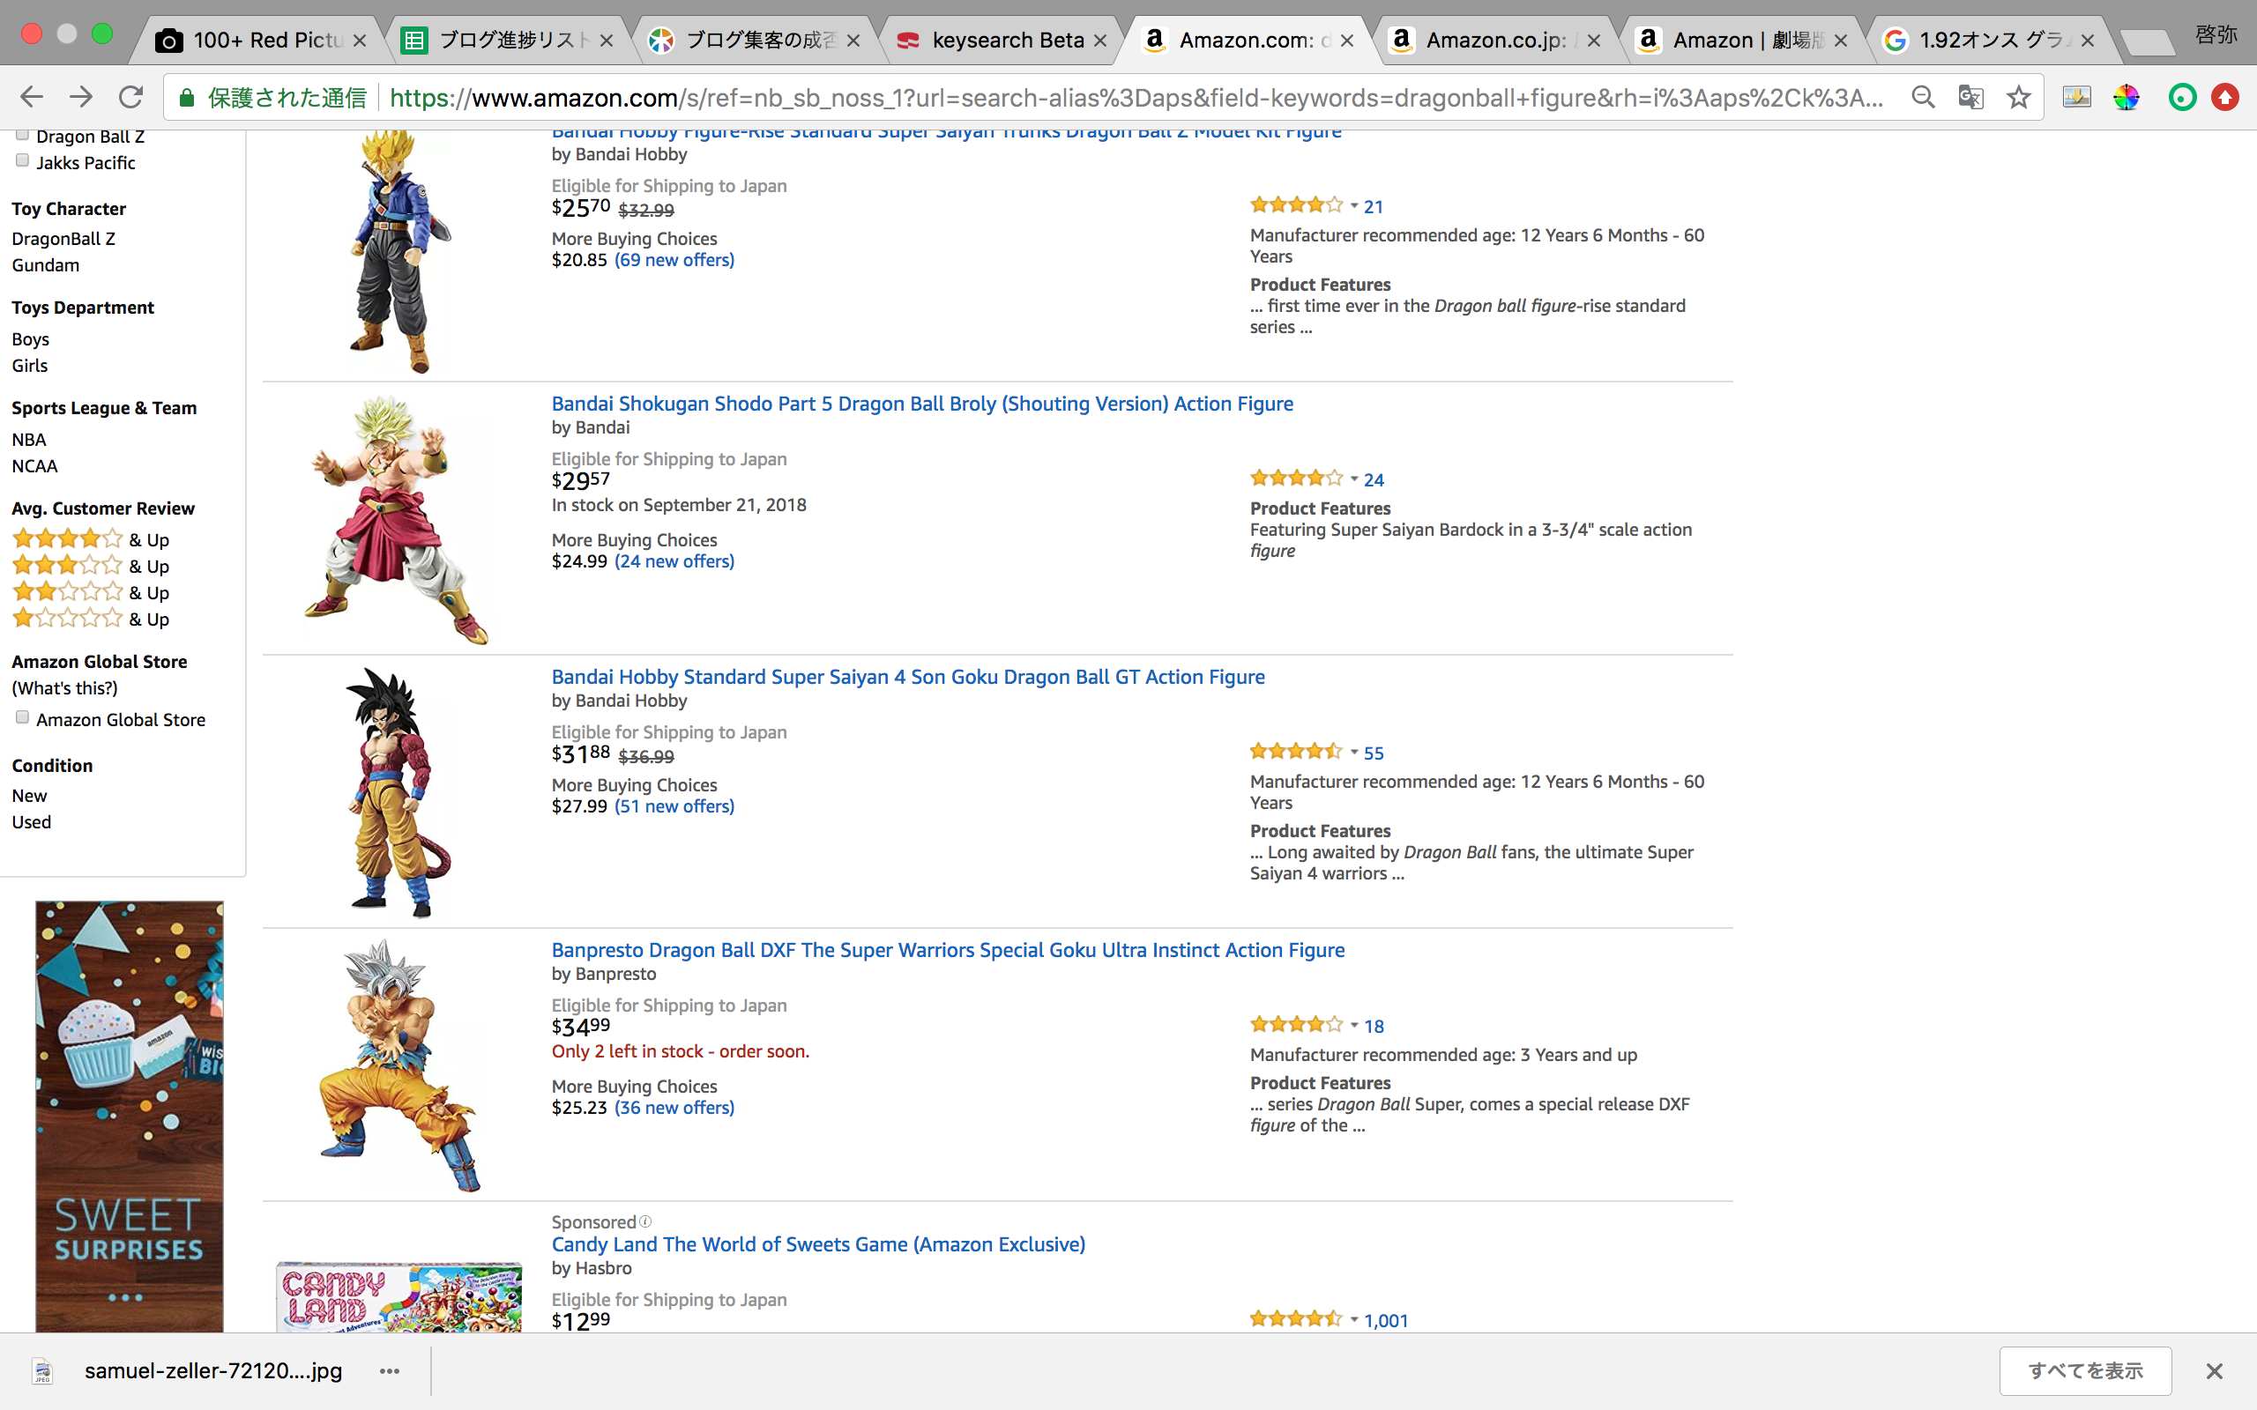The image size is (2257, 1410).
Task: Click the Google Translate icon in address bar
Action: 1970,97
